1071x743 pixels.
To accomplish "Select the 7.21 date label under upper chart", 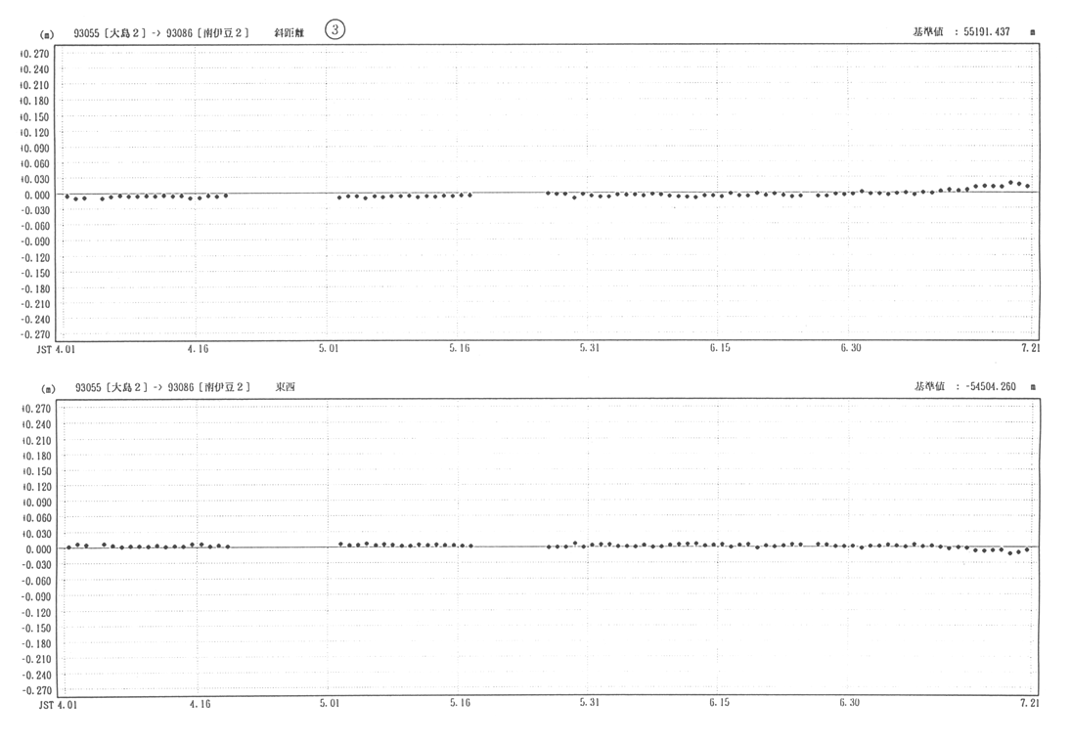I will (1028, 348).
